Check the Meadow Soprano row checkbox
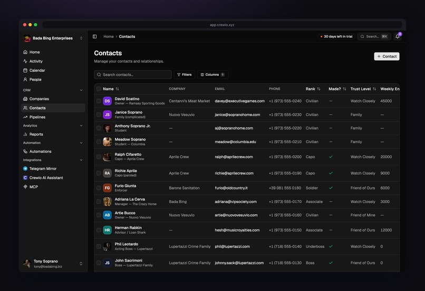Screen dimensions: 425x291 [99, 142]
